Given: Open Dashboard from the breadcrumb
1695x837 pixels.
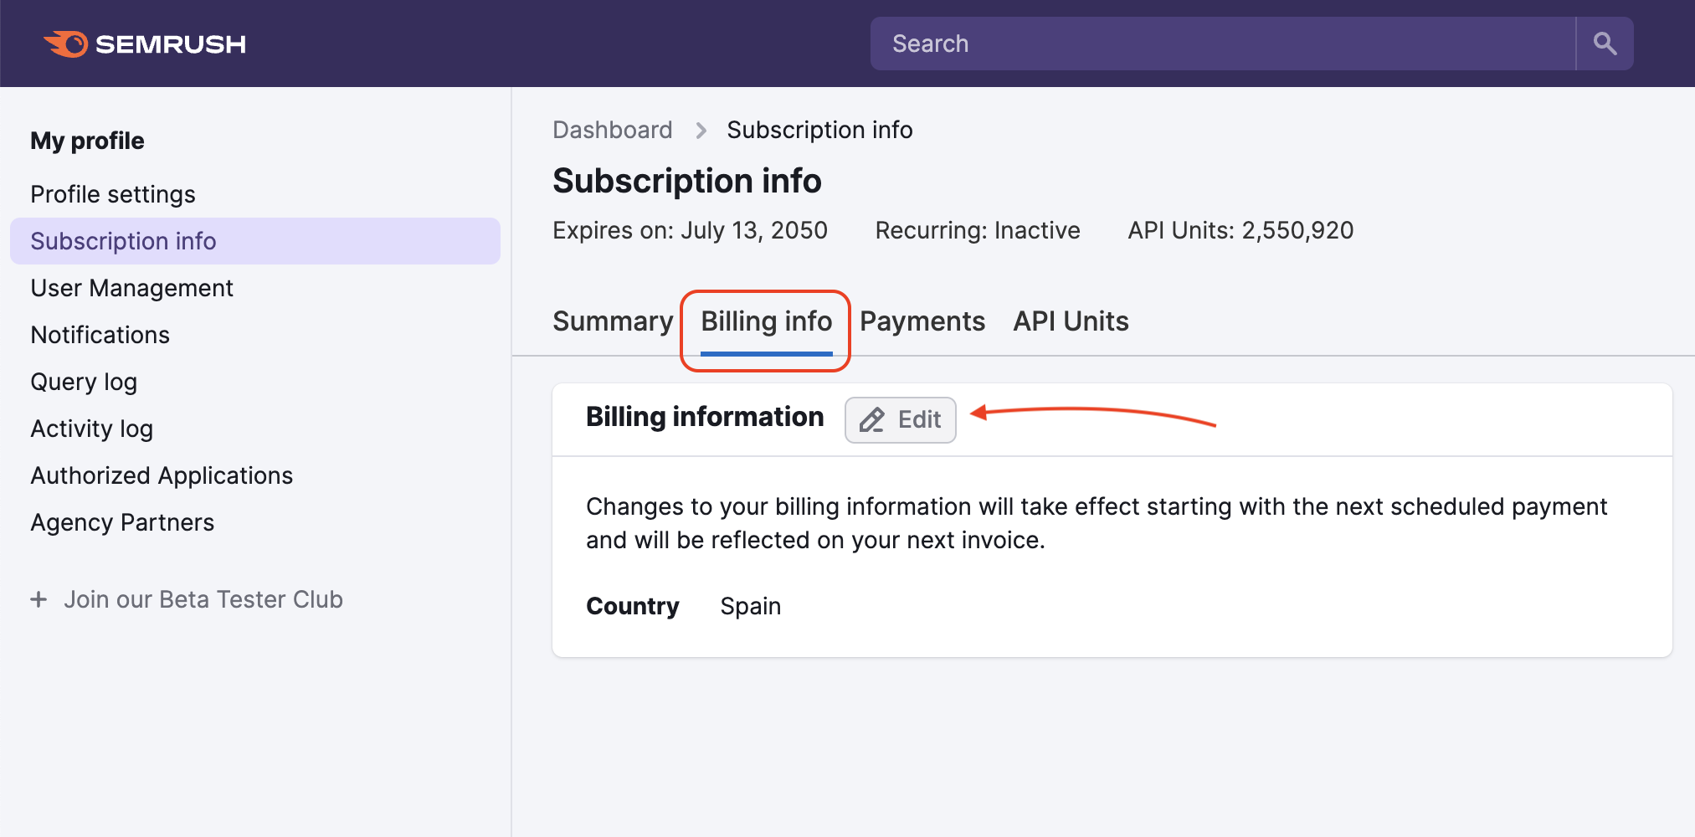Looking at the screenshot, I should [612, 130].
